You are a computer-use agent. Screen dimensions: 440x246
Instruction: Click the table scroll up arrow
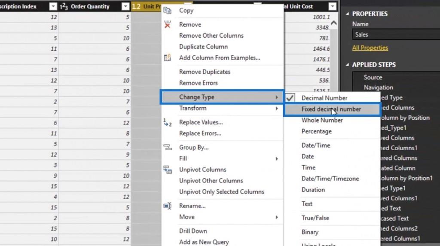tap(333, 23)
